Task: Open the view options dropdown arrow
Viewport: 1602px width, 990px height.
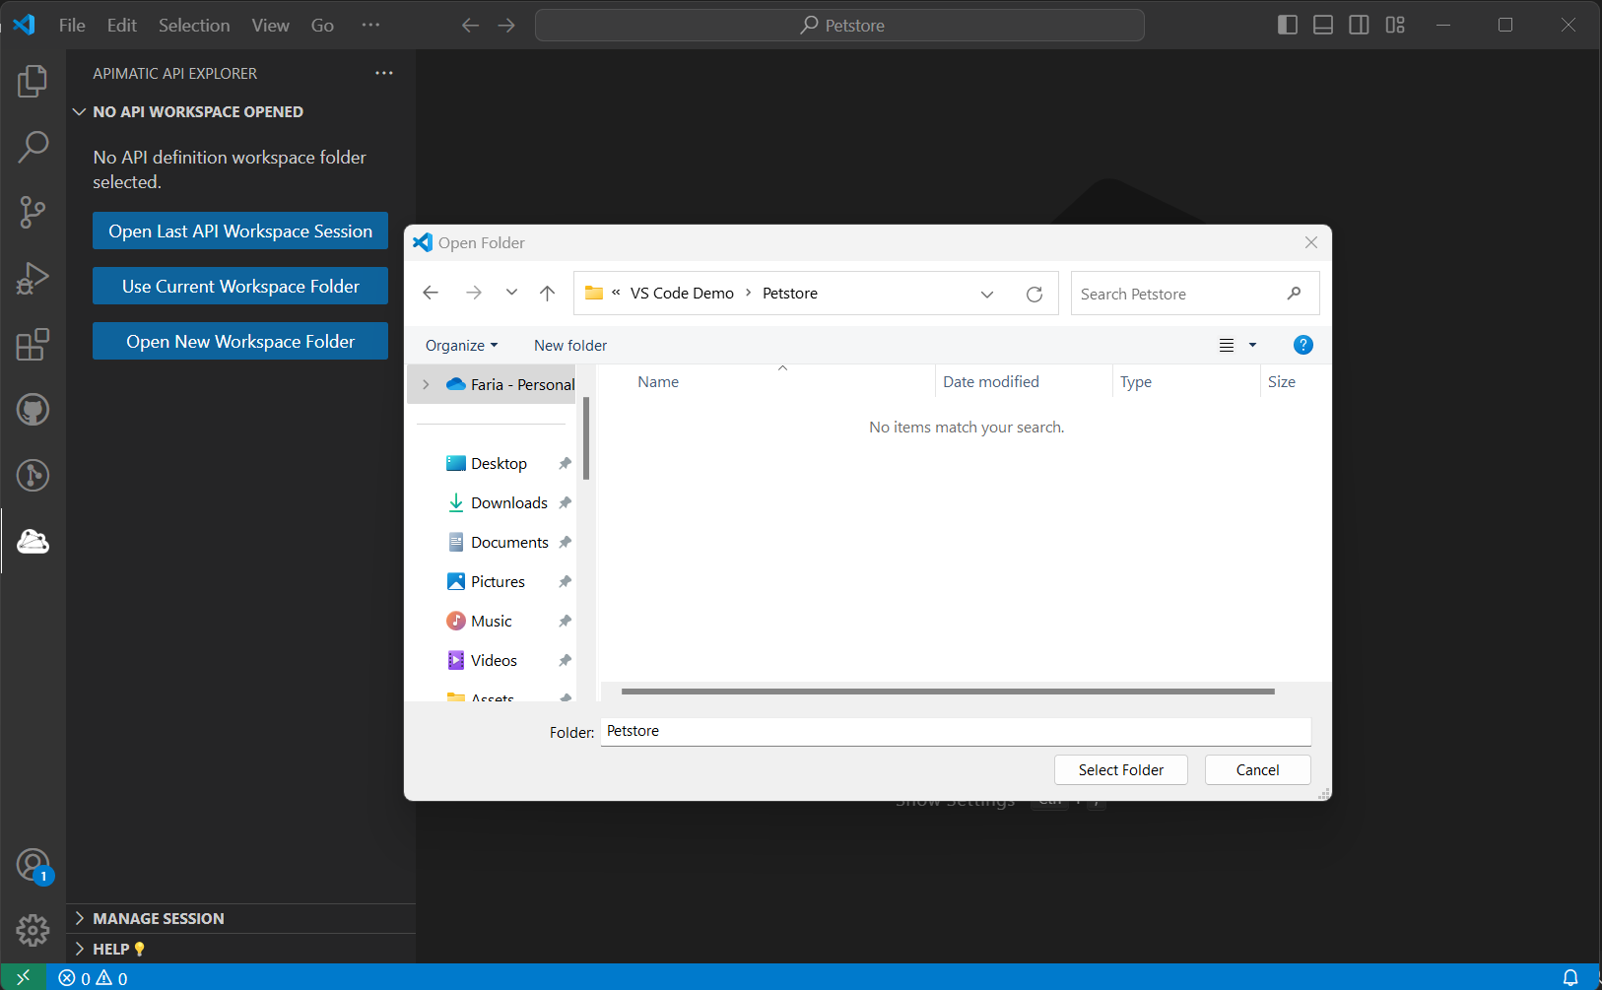Action: tap(1253, 345)
